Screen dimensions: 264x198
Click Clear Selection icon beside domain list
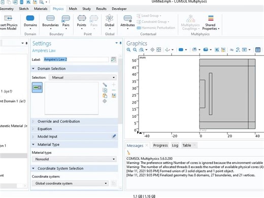point(114,96)
